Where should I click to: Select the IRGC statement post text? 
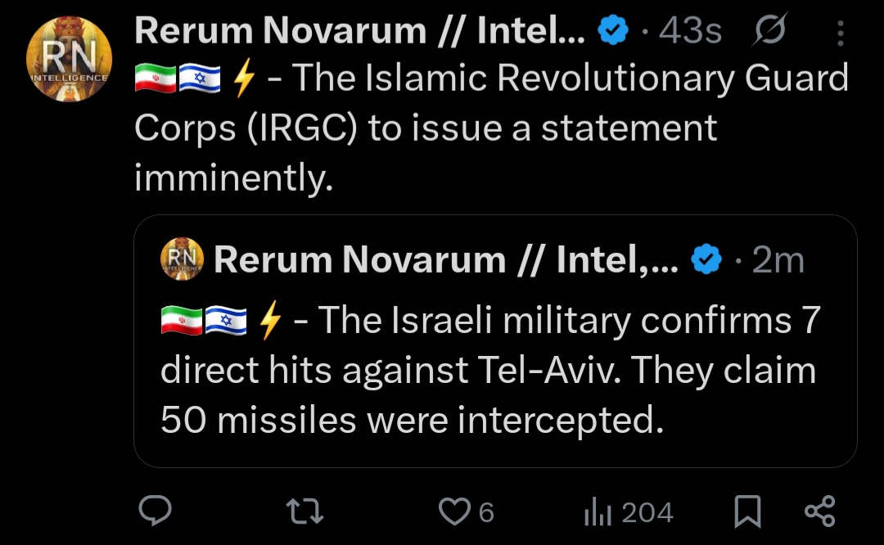tap(491, 128)
